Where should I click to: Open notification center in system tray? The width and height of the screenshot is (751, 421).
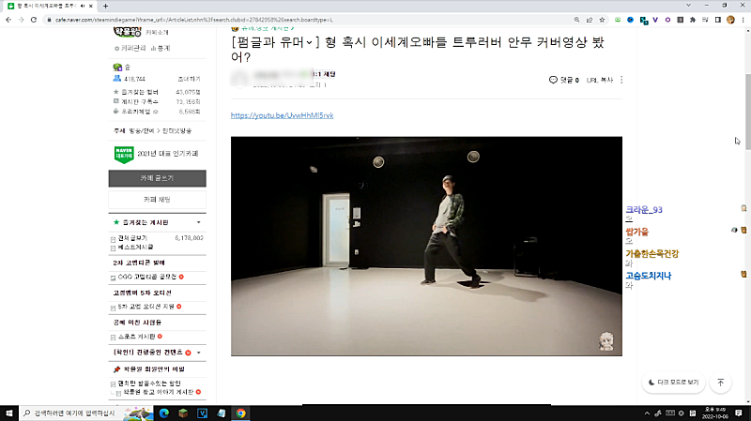tap(738, 413)
